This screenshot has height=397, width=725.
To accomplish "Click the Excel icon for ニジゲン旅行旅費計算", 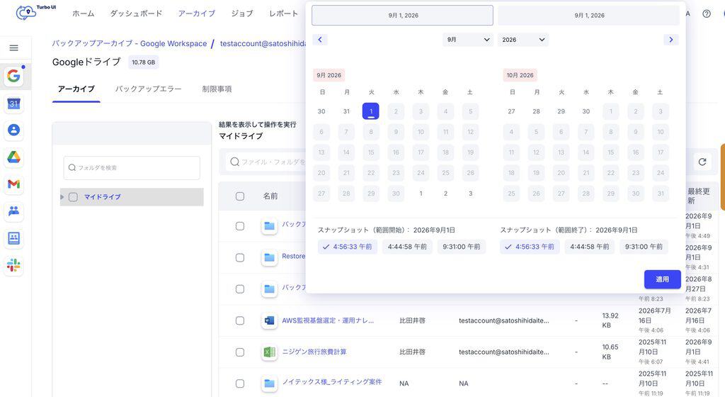I will click(x=269, y=352).
